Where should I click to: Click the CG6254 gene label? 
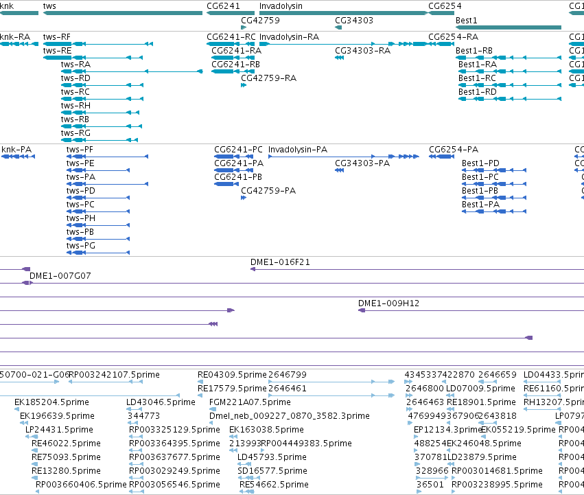click(x=445, y=6)
